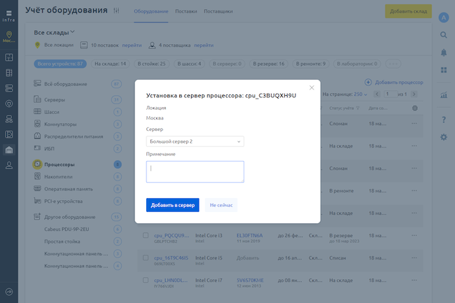Close the processor installation dialog
455x303 pixels.
[311, 87]
